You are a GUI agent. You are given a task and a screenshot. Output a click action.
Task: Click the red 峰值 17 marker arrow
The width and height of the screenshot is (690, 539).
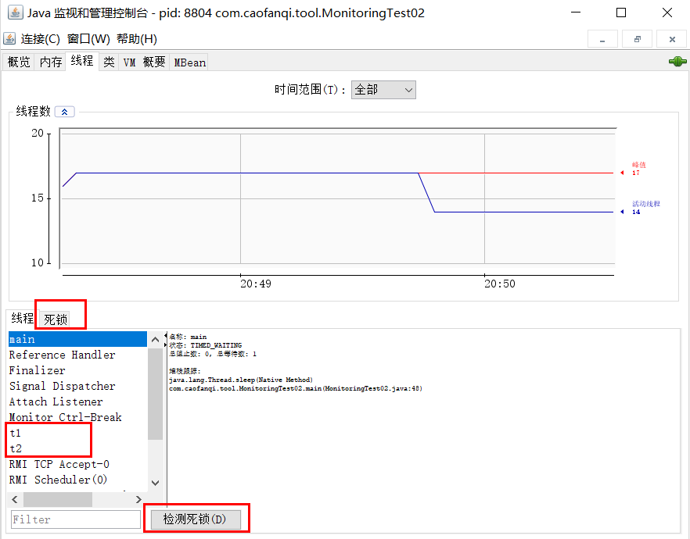[620, 173]
